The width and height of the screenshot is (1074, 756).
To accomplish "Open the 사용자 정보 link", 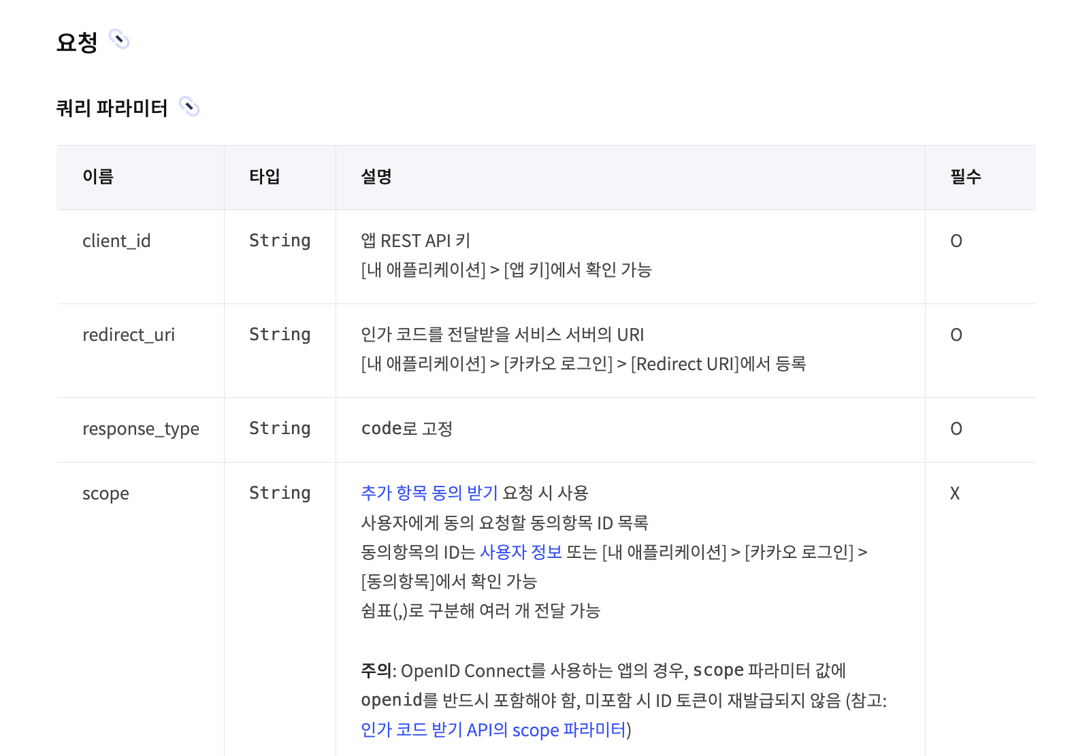I will tap(521, 552).
